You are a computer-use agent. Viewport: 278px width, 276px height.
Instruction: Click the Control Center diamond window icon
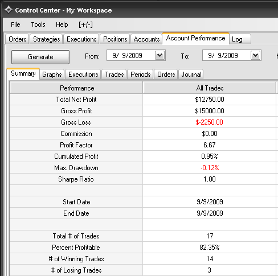9,10
